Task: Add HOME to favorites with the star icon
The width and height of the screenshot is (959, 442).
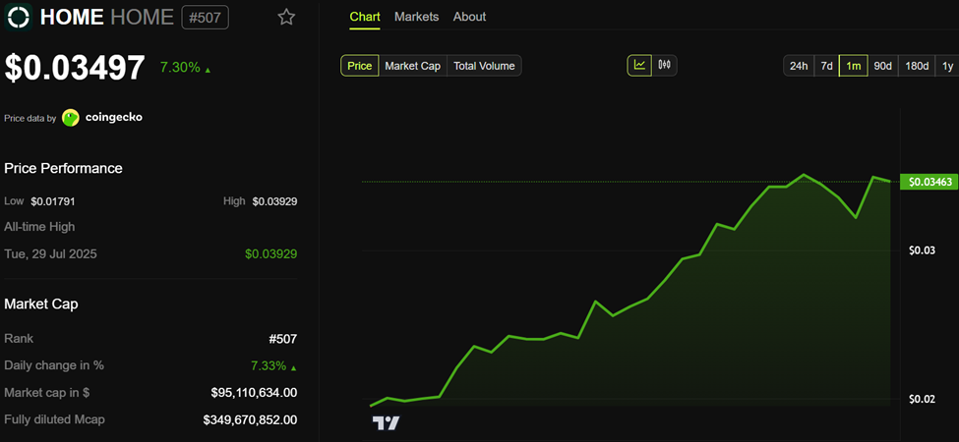Action: 286,17
